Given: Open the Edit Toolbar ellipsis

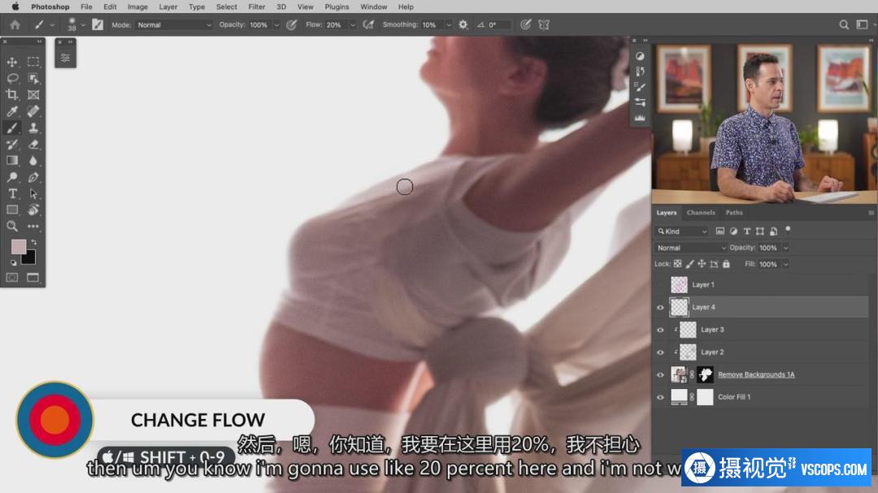Looking at the screenshot, I should (33, 226).
